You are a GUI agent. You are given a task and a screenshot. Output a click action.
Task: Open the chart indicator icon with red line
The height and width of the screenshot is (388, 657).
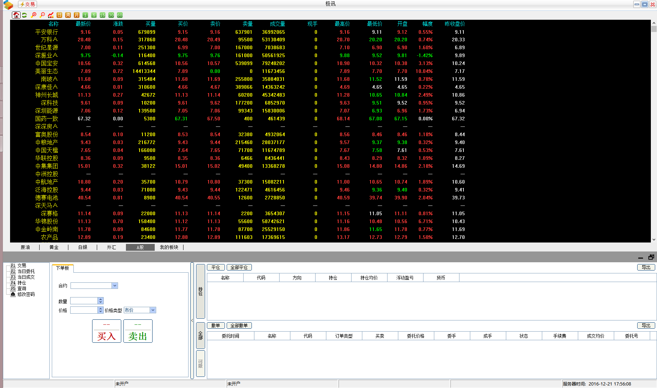click(51, 15)
